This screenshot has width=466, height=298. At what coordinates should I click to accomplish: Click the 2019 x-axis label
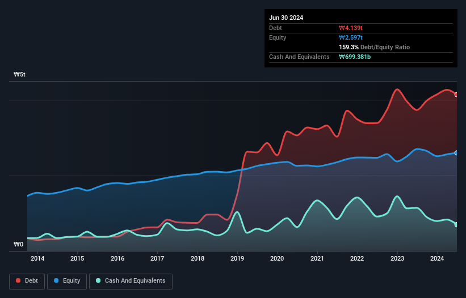237,258
